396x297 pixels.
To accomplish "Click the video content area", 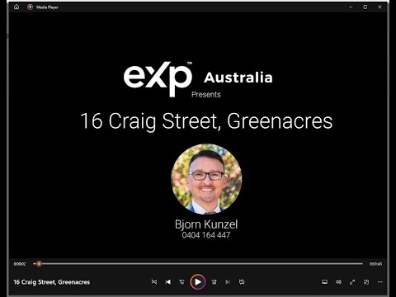I will pos(198,134).
